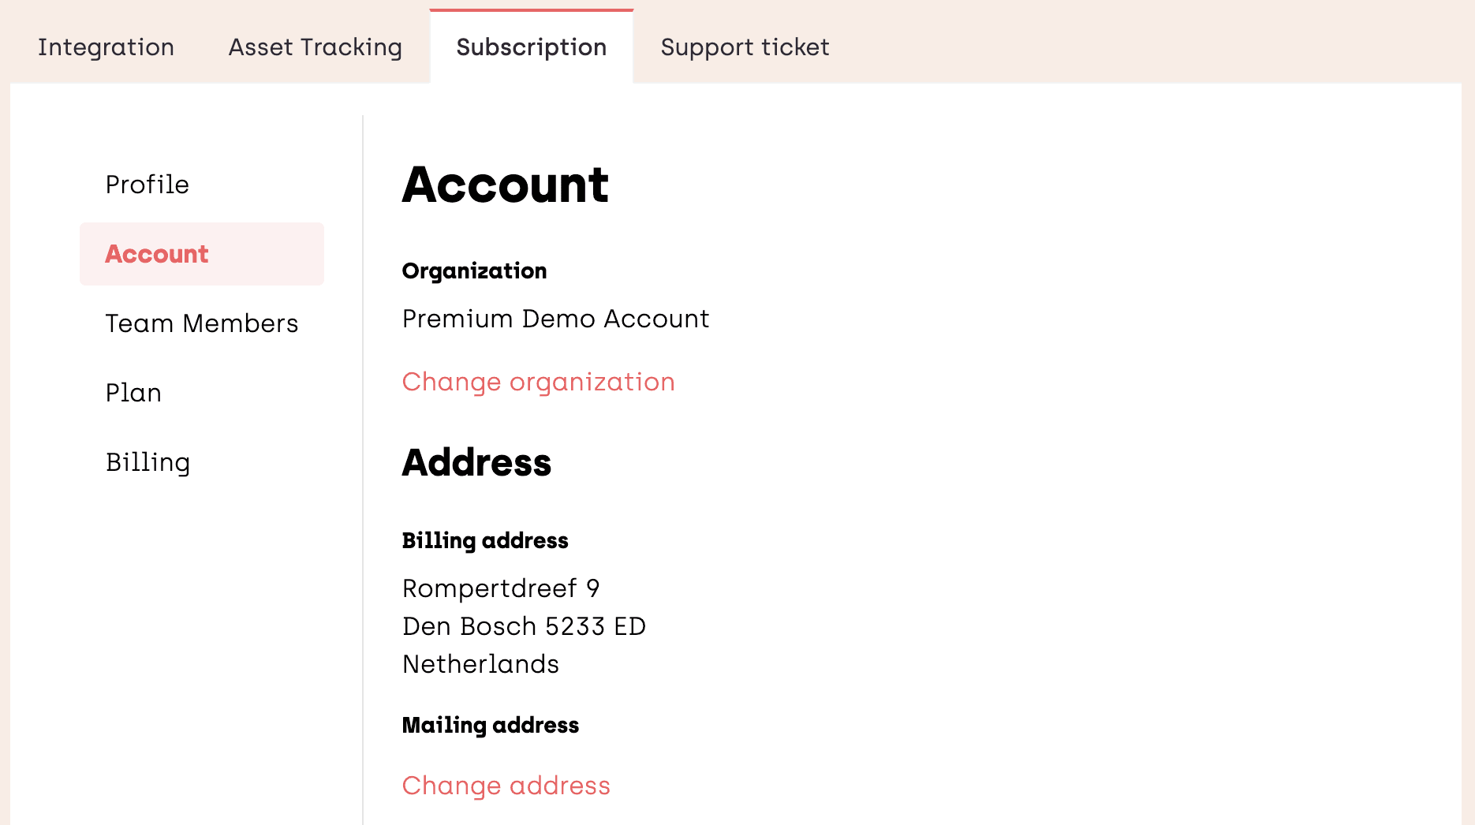The width and height of the screenshot is (1475, 825).
Task: Click the Billing address label
Action: point(485,541)
